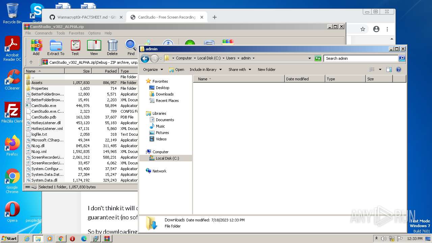Open Google Chrome desktop icon
Screen dimensions: 432x243
point(12,181)
